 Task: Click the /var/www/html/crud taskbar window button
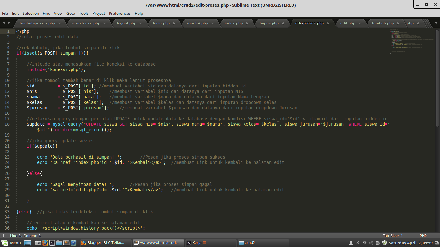pyautogui.click(x=158, y=243)
